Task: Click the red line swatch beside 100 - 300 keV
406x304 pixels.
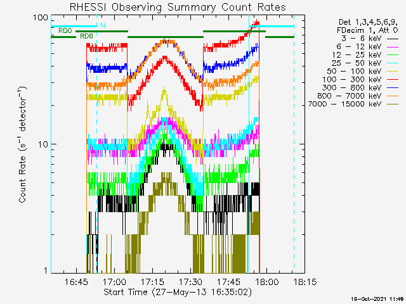Action: tap(393, 80)
